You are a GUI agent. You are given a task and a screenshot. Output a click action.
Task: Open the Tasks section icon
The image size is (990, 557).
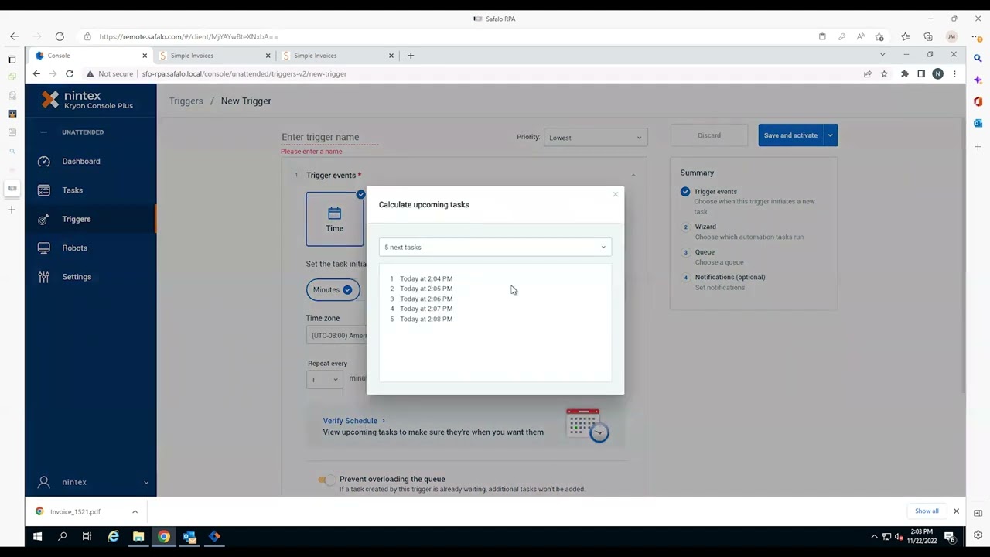[44, 190]
